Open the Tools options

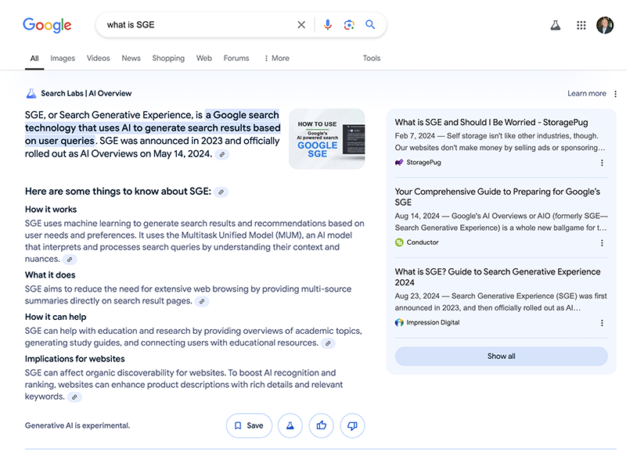pyautogui.click(x=371, y=58)
